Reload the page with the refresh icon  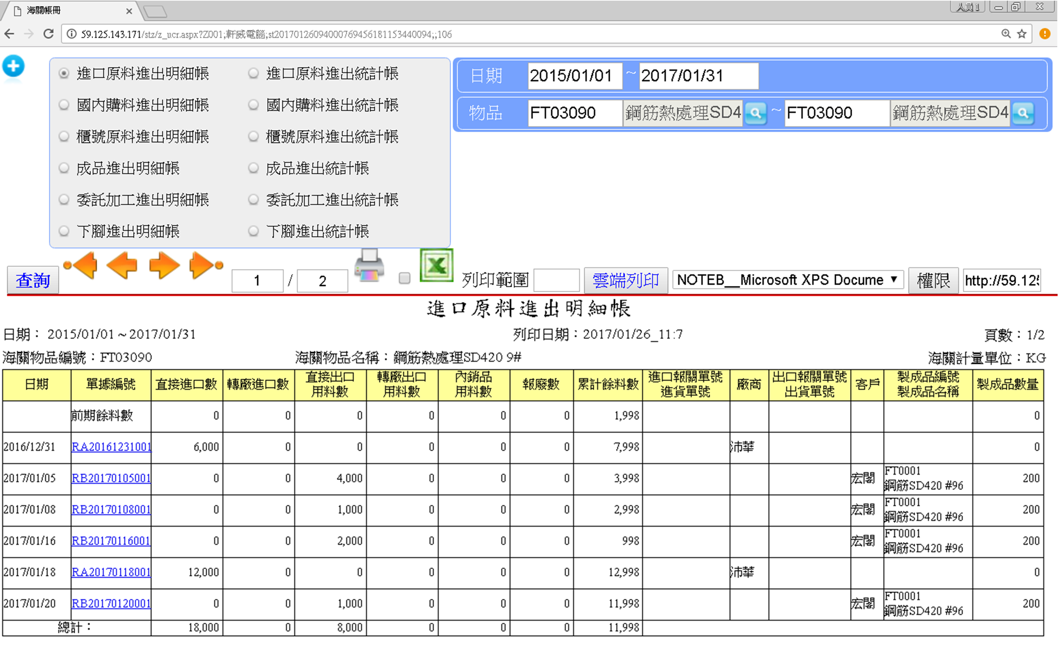[x=49, y=34]
